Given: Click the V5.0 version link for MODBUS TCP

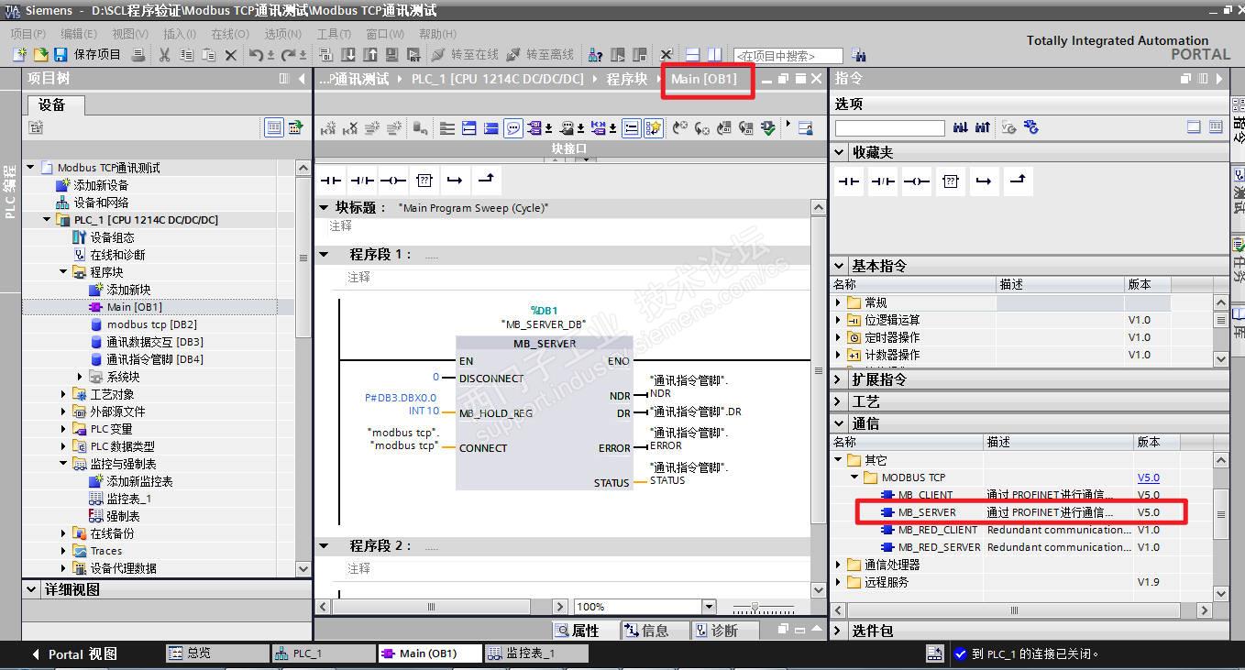Looking at the screenshot, I should pos(1148,478).
